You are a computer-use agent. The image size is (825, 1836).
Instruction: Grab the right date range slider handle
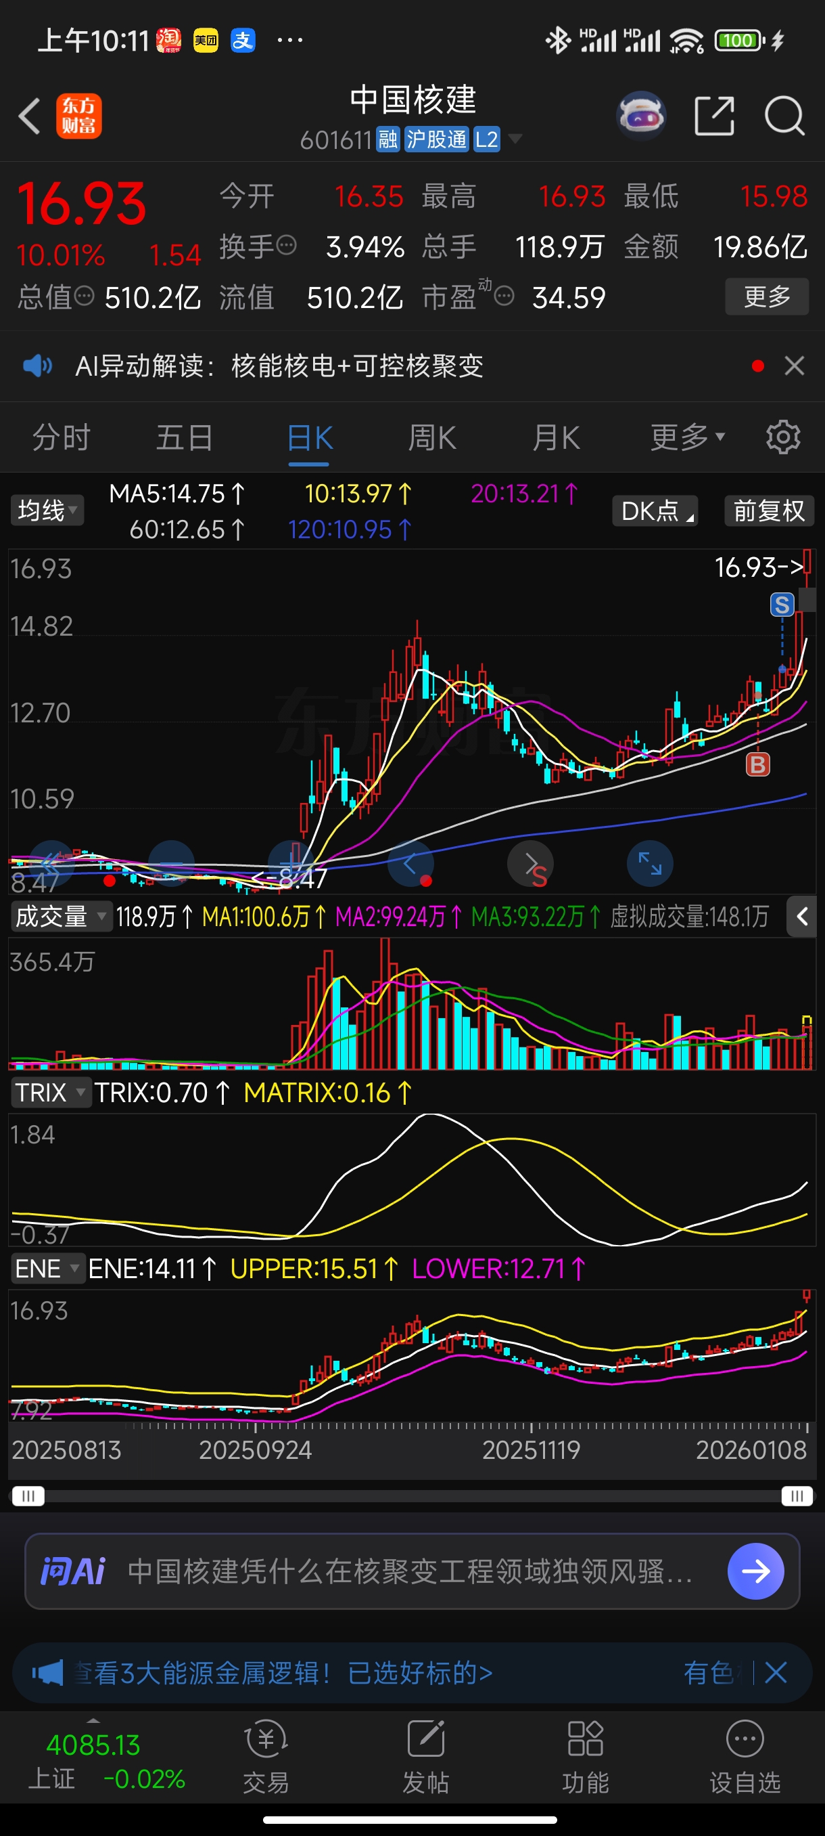797,1495
